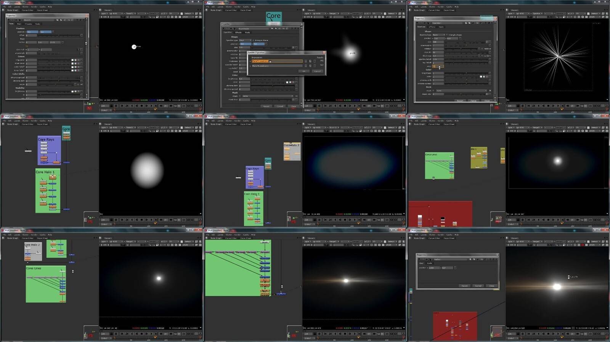
Task: Expression dialog window: open the viewer 2D dropdown
Action: 377,13
